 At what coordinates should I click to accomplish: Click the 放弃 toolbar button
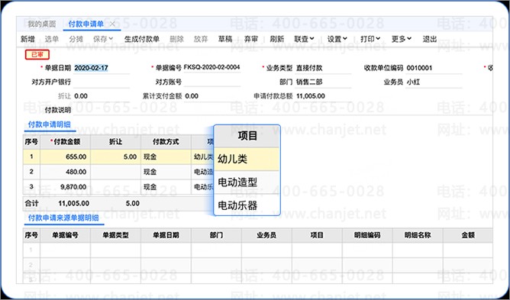[201, 39]
